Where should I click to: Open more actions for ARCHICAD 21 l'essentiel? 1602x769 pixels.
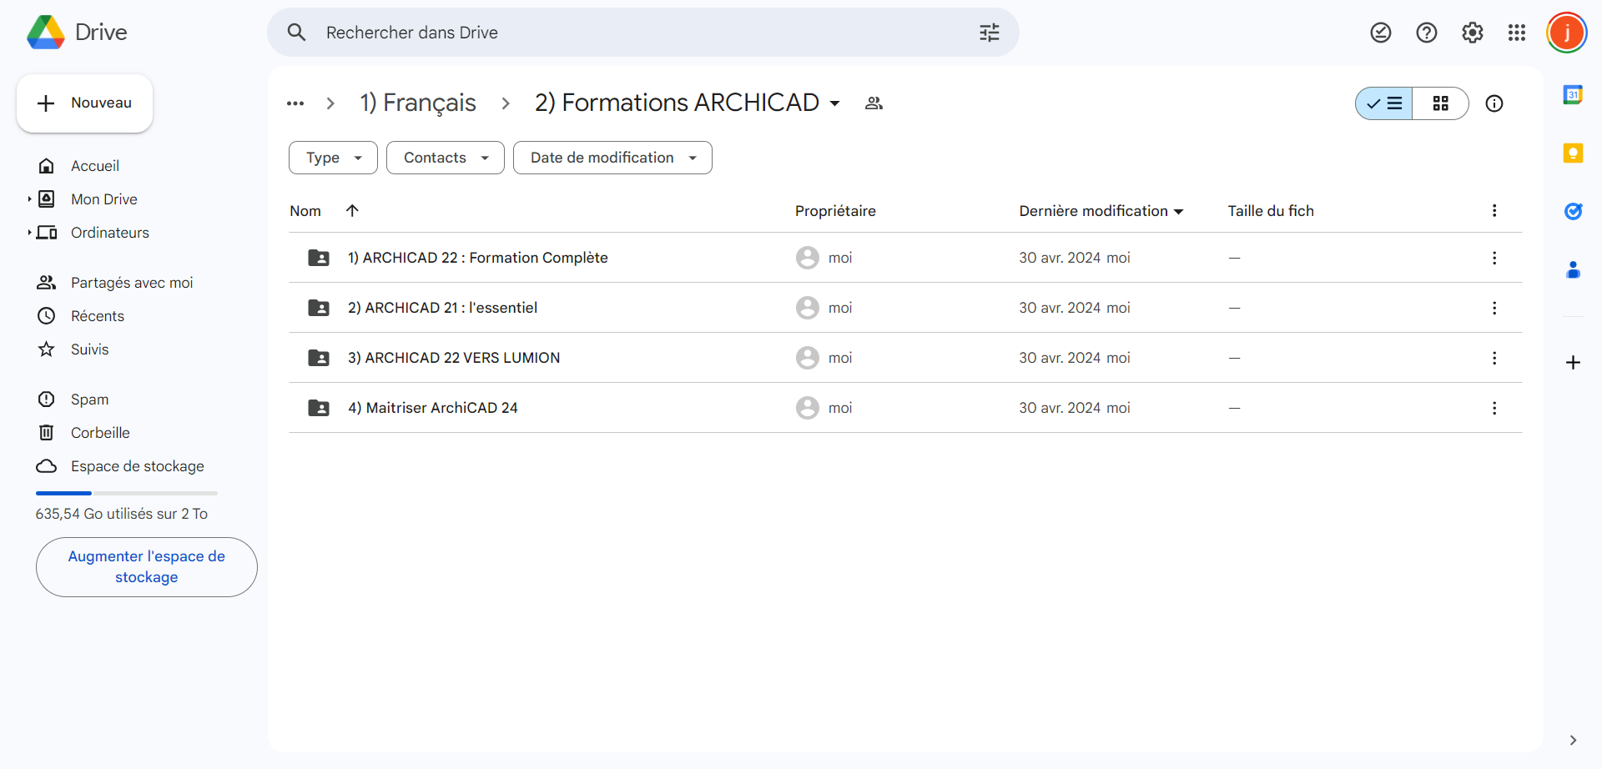1494,308
